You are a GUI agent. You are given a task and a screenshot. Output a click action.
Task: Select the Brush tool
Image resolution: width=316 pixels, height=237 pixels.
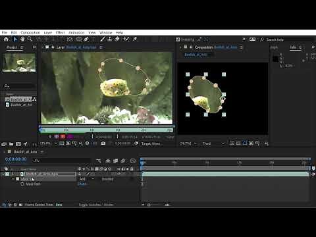tap(103, 39)
